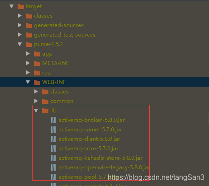Select activemq-broker-5.8.0.jar file name
The height and width of the screenshot is (186, 209).
pos(92,120)
